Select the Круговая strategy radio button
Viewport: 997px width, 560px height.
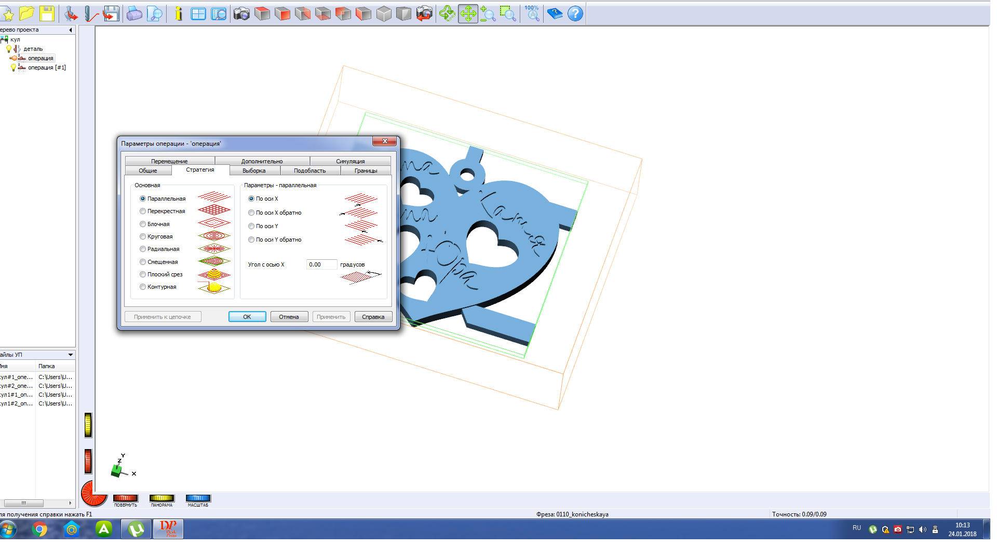pyautogui.click(x=143, y=236)
